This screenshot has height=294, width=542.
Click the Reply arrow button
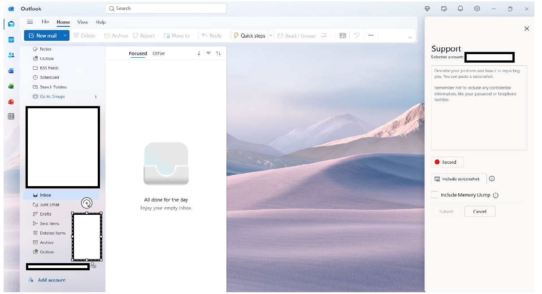tap(211, 36)
